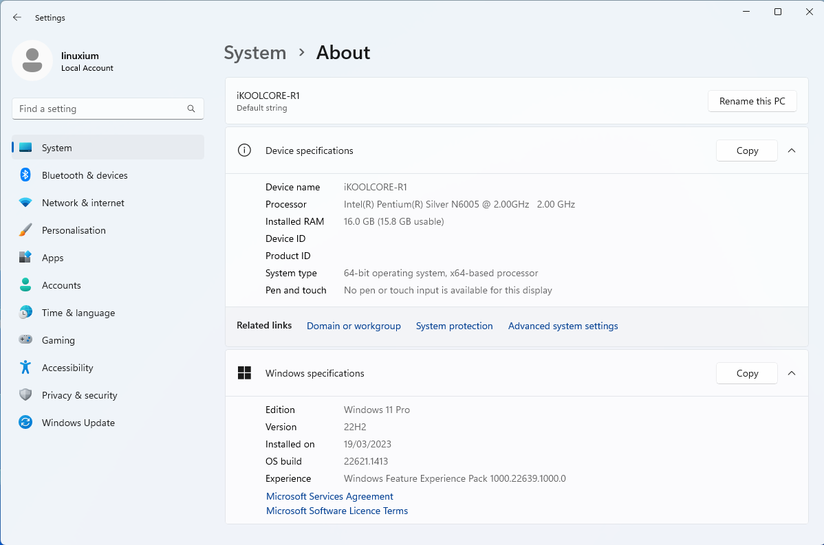Open System protection link

(454, 326)
